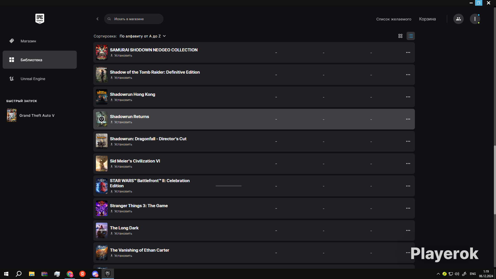Open options for The Long Dark

pyautogui.click(x=408, y=230)
